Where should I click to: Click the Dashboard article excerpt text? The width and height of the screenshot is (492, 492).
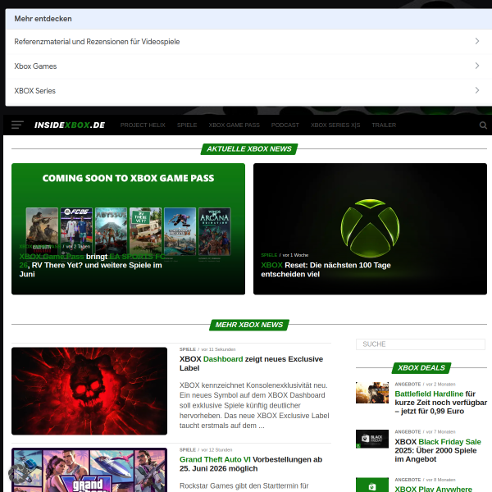click(x=254, y=405)
